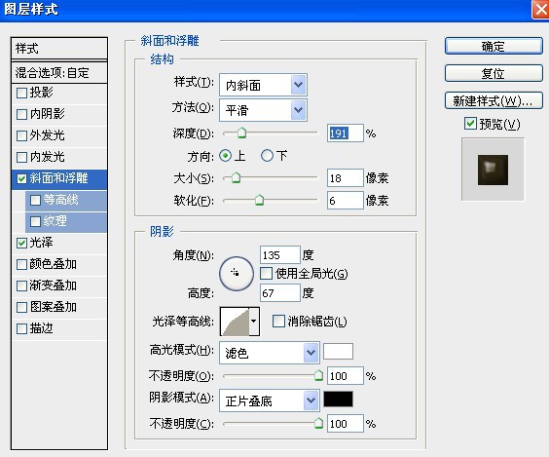Screen dimensions: 549x457
Task: Select 混合选项:自定 in styles list
Action: click(59, 73)
